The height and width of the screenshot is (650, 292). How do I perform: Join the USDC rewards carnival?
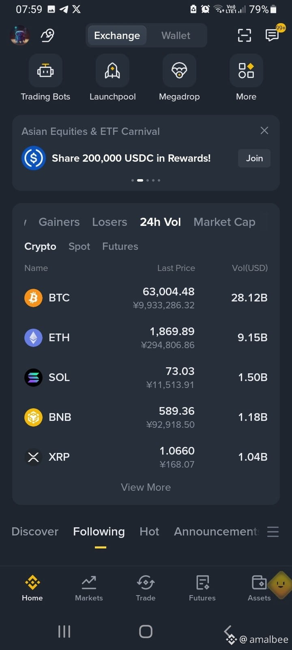point(254,158)
